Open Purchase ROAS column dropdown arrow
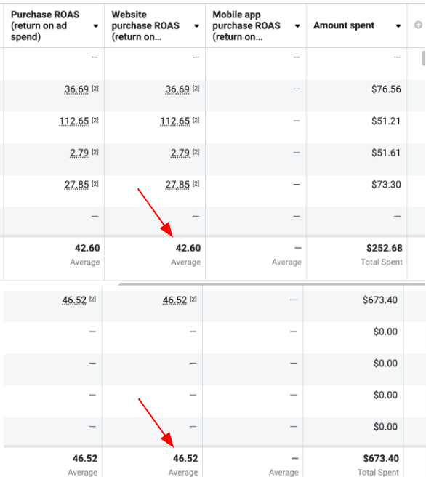 coord(96,26)
